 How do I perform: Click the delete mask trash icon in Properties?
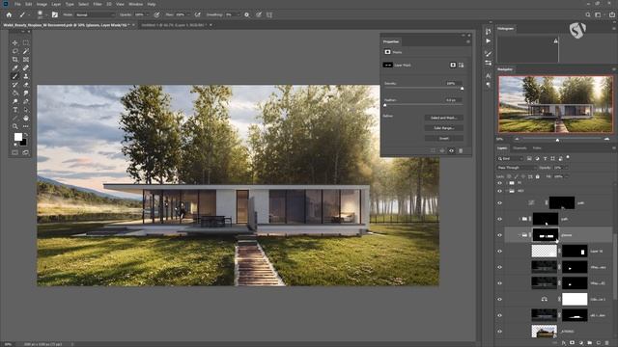click(461, 150)
